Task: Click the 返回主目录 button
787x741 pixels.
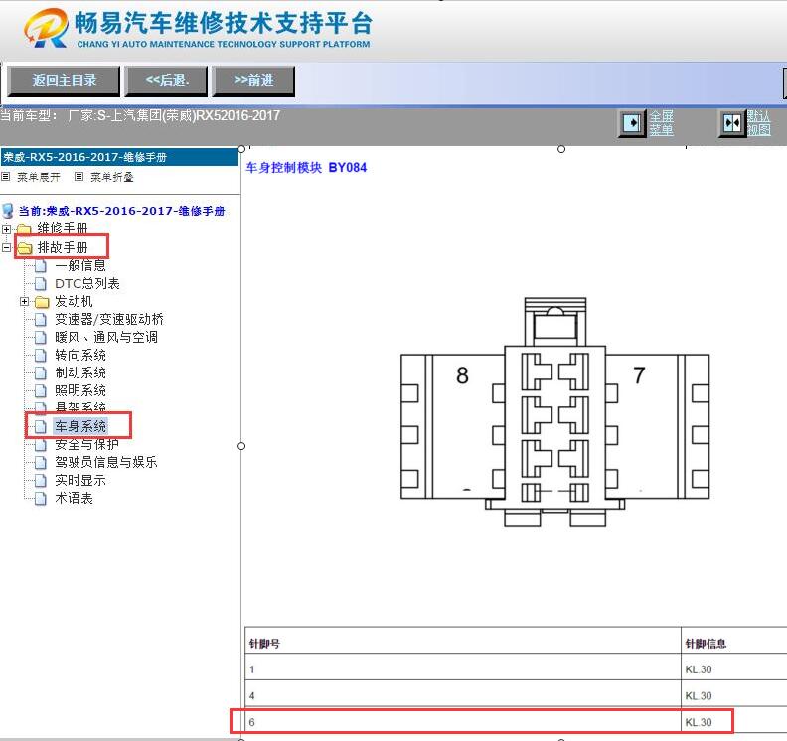Action: 64,80
